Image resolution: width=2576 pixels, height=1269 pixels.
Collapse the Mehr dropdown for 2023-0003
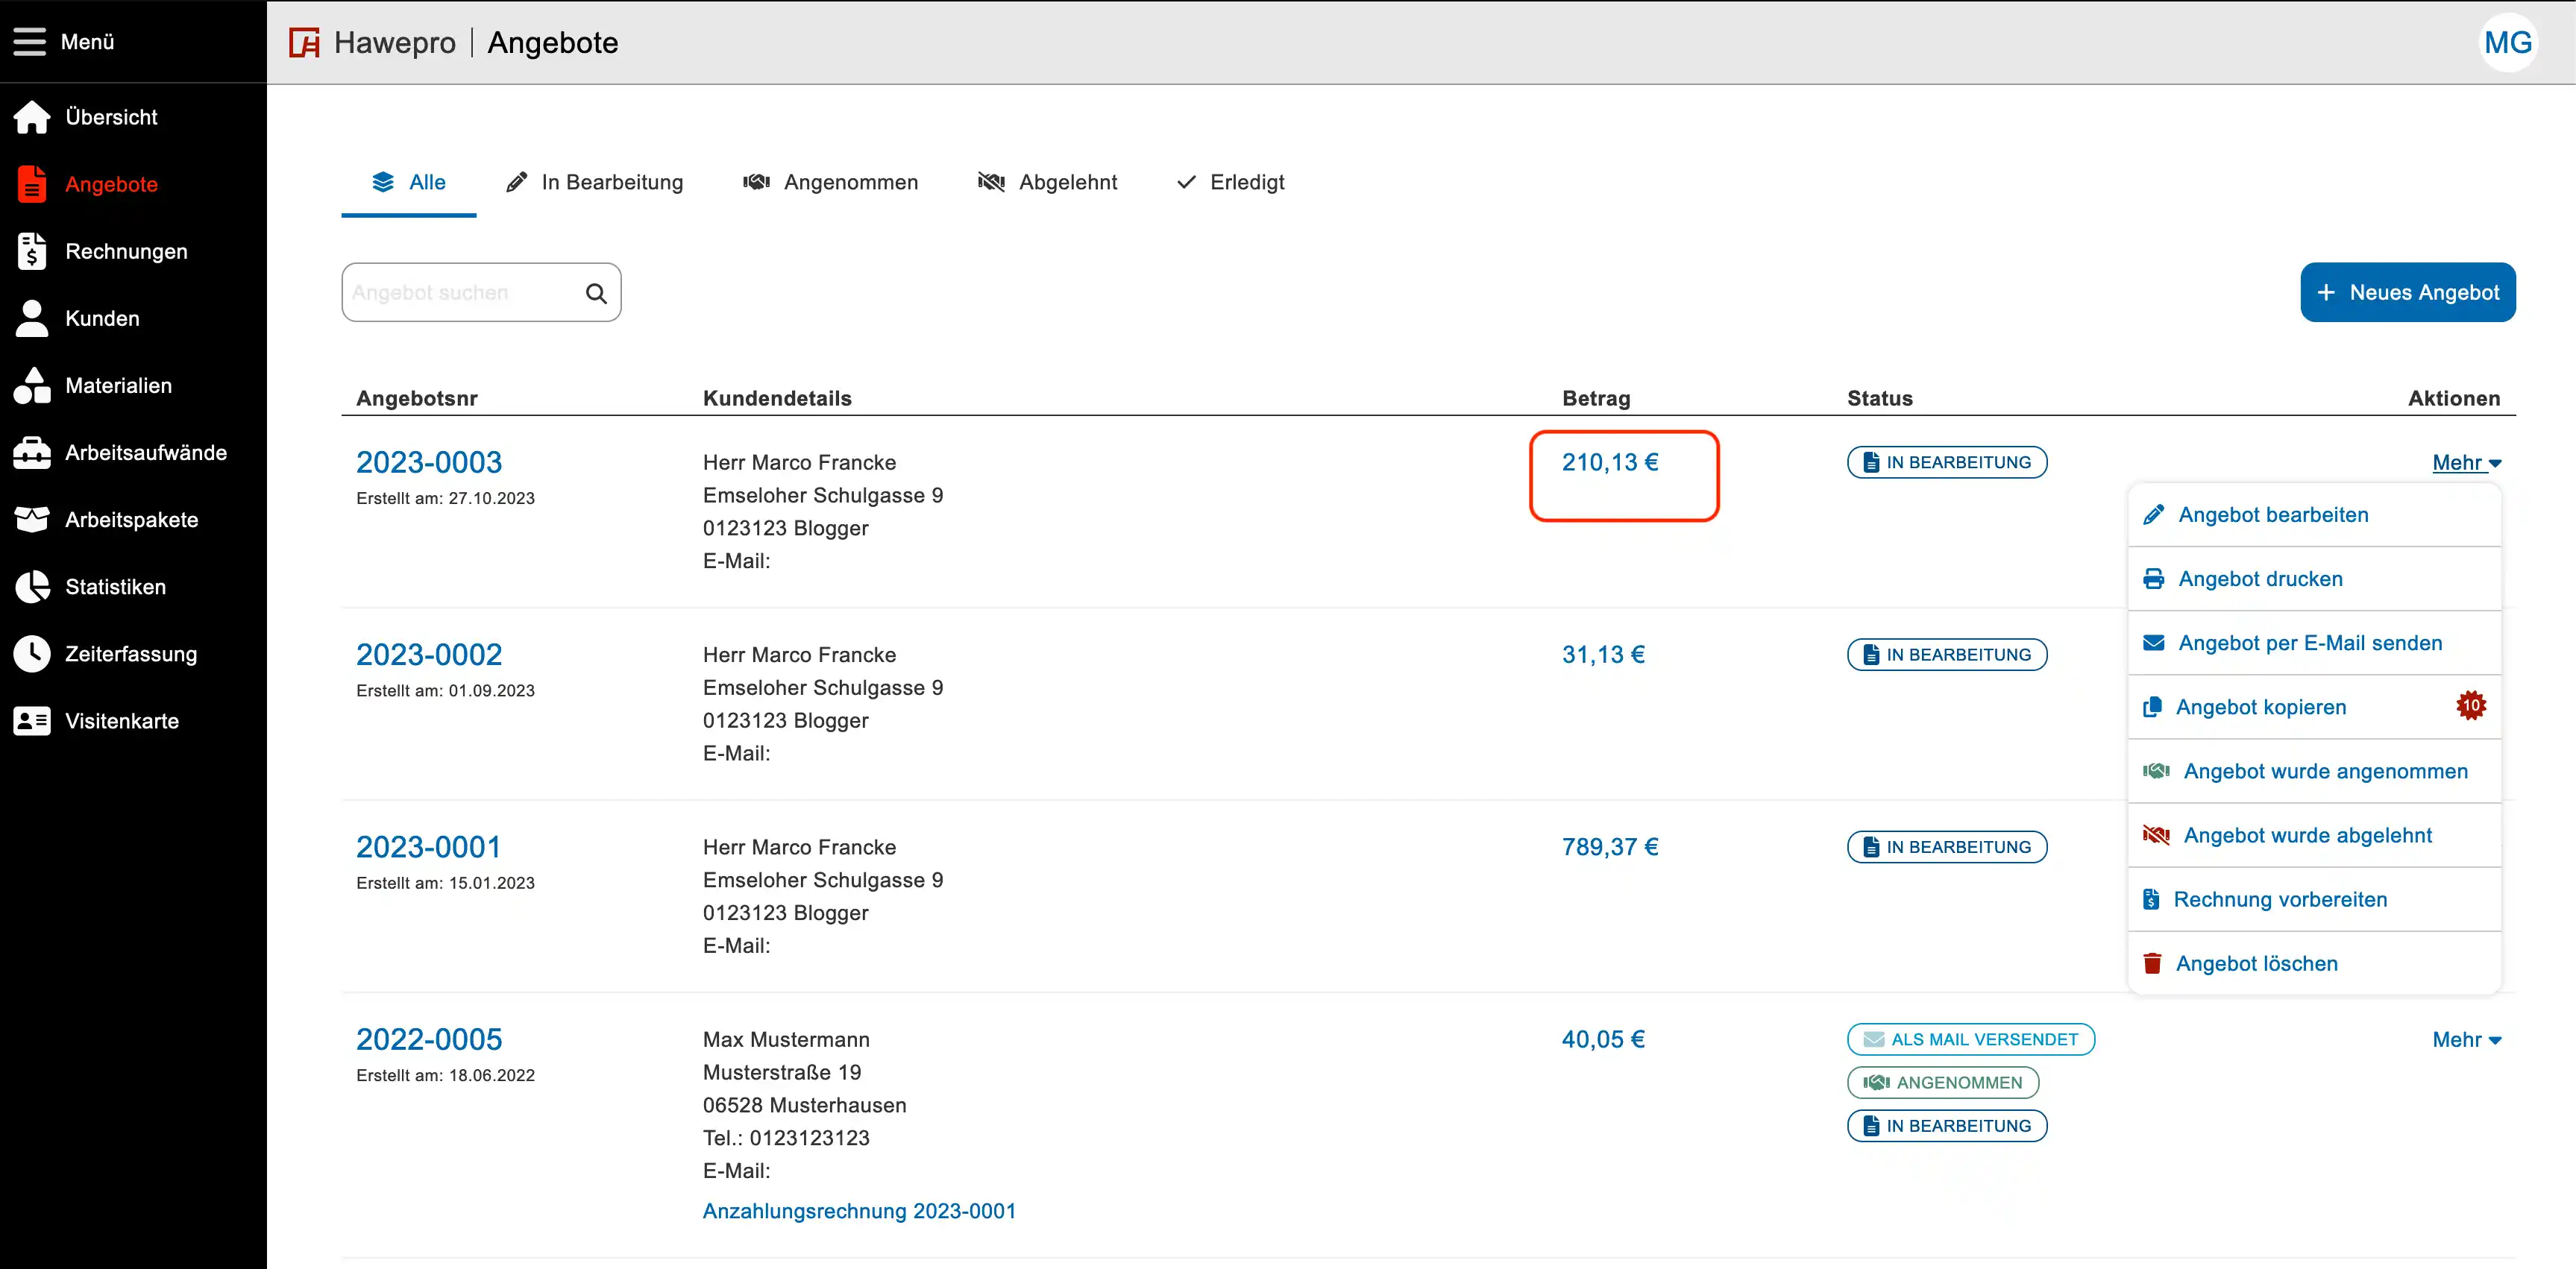point(2466,463)
